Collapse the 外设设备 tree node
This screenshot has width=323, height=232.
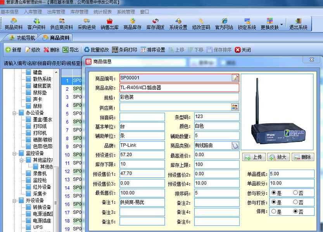pos(14,201)
